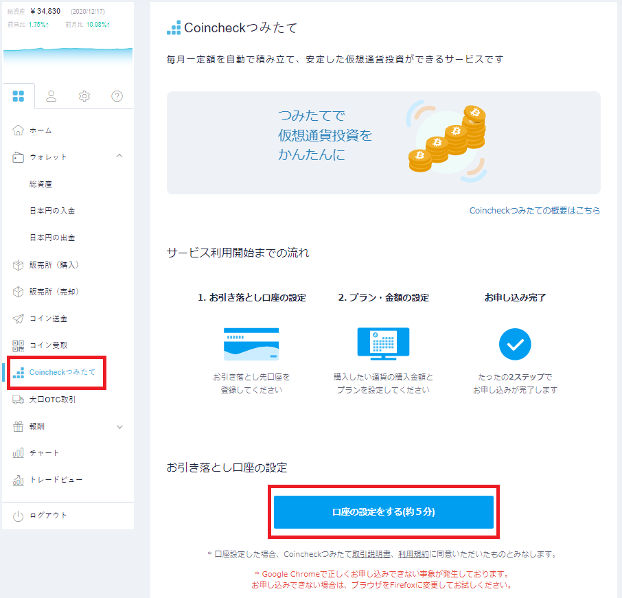The width and height of the screenshot is (622, 598).
Task: Open the help question mark tab
Action: coord(117,96)
